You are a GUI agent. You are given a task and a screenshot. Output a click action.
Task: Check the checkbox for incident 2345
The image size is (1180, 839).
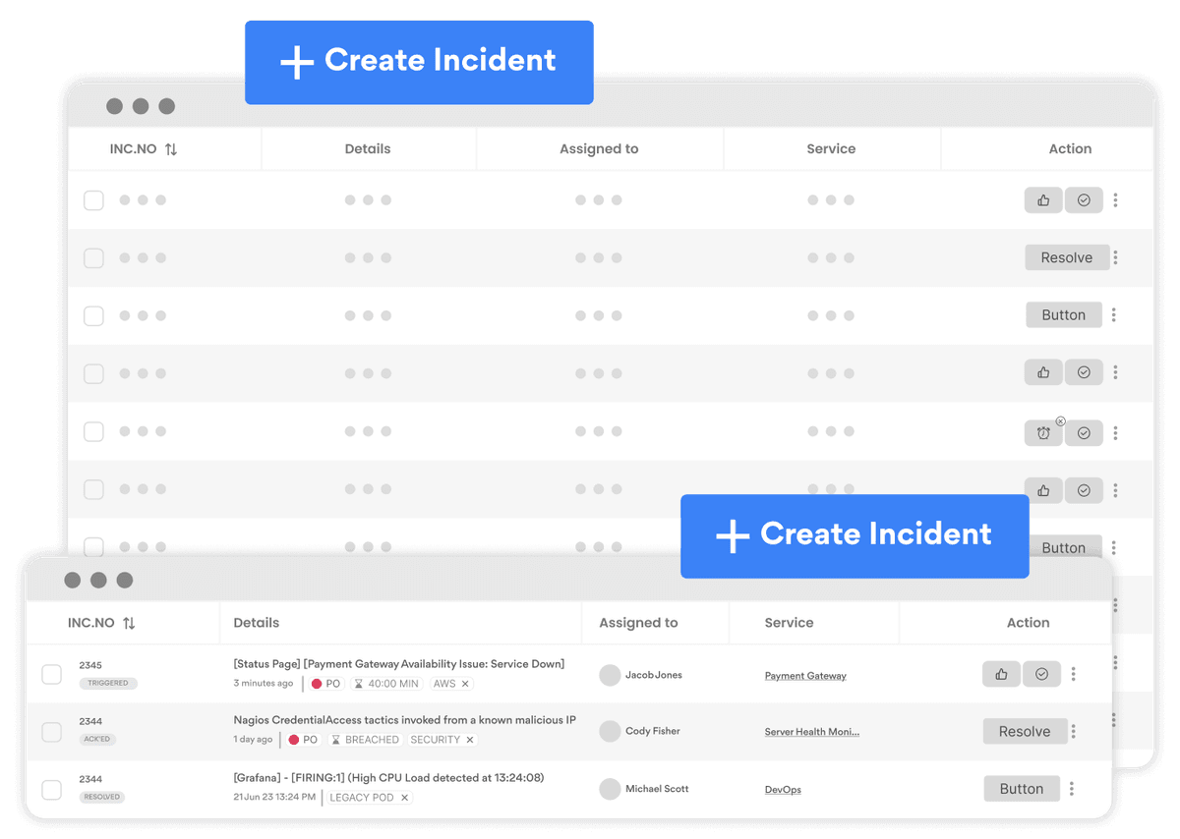[51, 674]
